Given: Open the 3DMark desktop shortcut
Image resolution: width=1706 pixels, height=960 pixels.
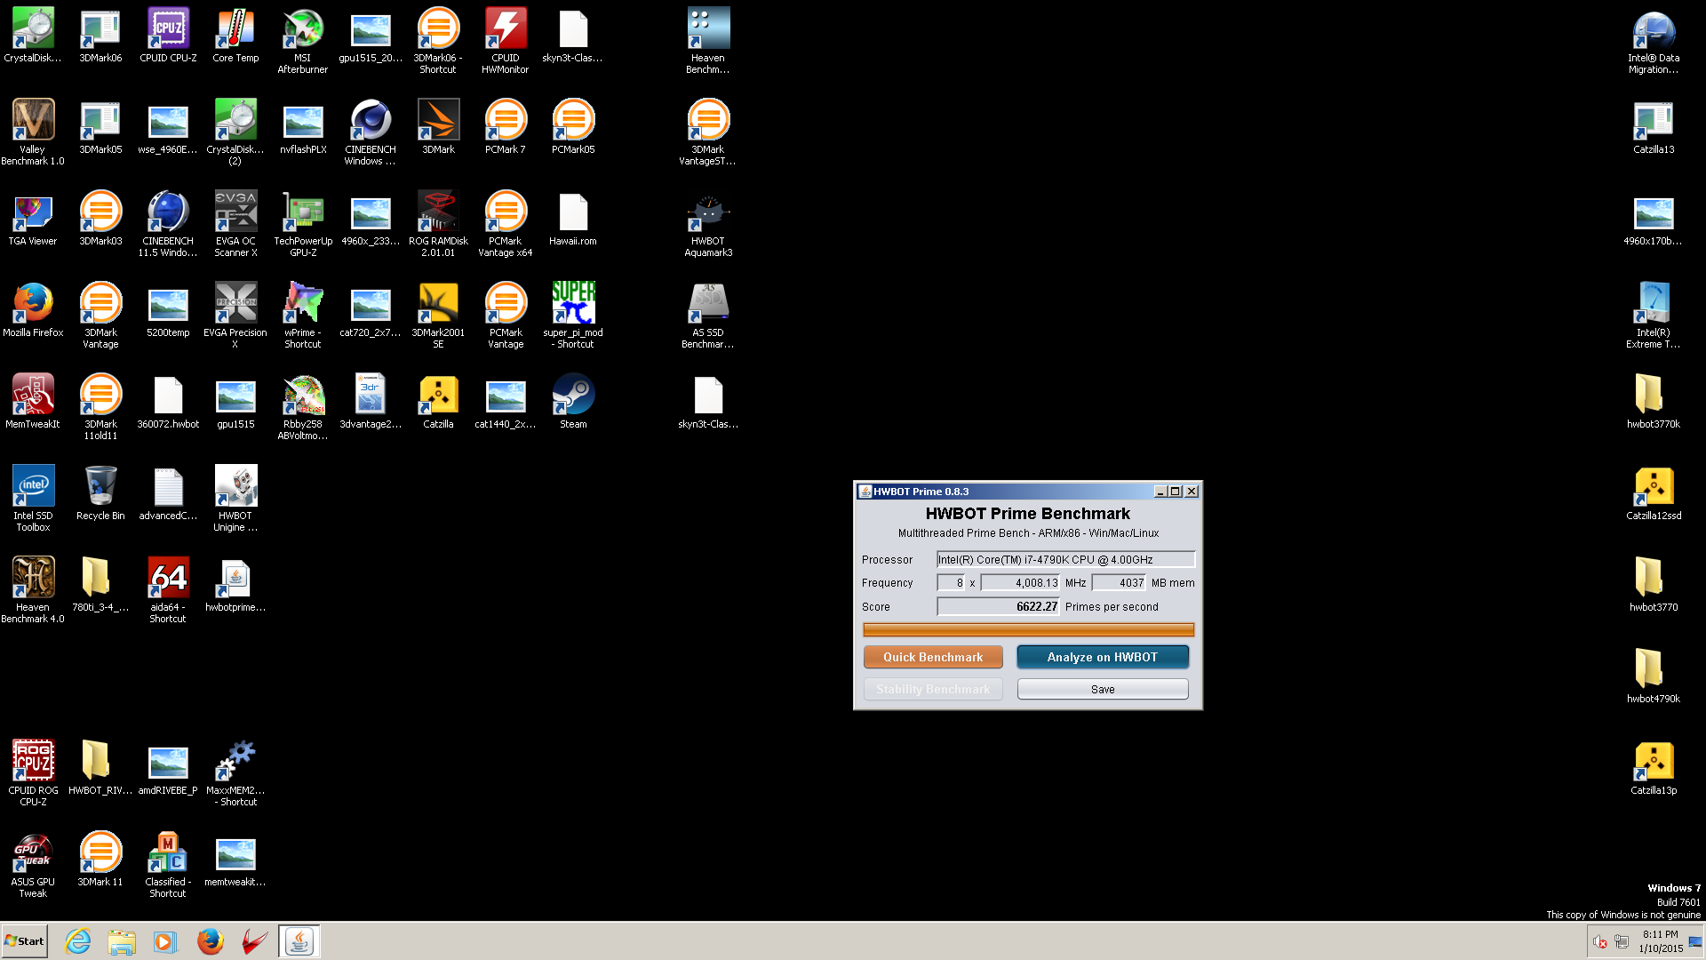Looking at the screenshot, I should 438,127.
